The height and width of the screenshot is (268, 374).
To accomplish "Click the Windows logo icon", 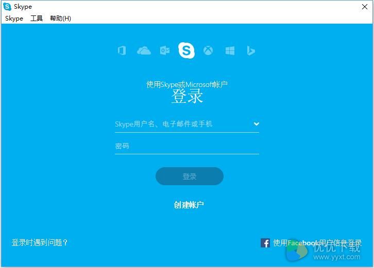I will [230, 50].
